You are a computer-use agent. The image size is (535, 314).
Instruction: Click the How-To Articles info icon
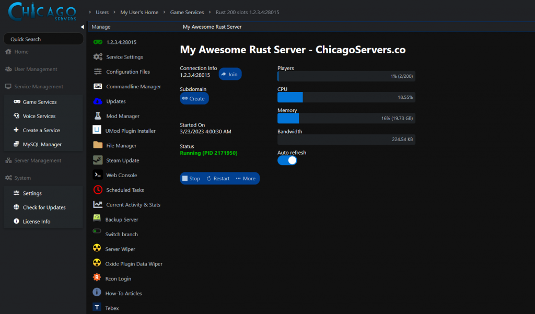tap(97, 292)
